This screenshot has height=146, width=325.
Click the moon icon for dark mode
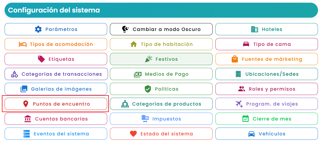126,29
